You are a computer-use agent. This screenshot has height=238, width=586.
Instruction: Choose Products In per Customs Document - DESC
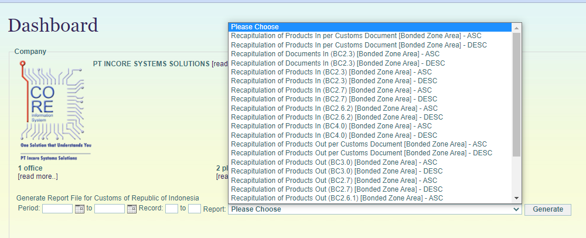click(x=370, y=45)
